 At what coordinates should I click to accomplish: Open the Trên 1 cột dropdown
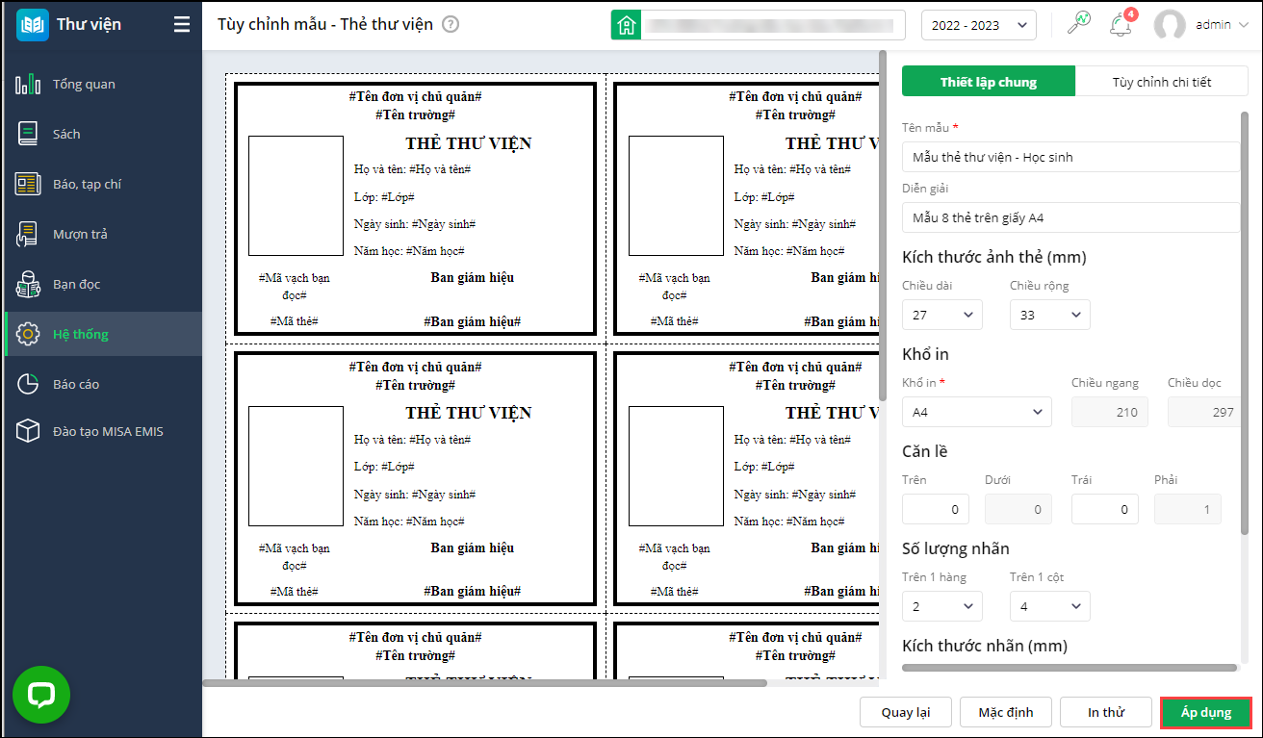[1049, 606]
